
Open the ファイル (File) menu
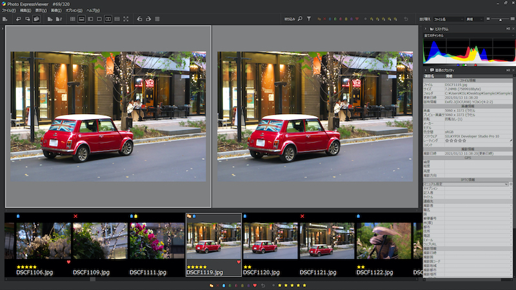coord(9,10)
